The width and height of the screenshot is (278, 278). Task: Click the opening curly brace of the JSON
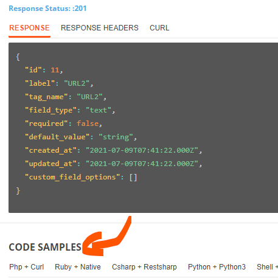(x=18, y=57)
